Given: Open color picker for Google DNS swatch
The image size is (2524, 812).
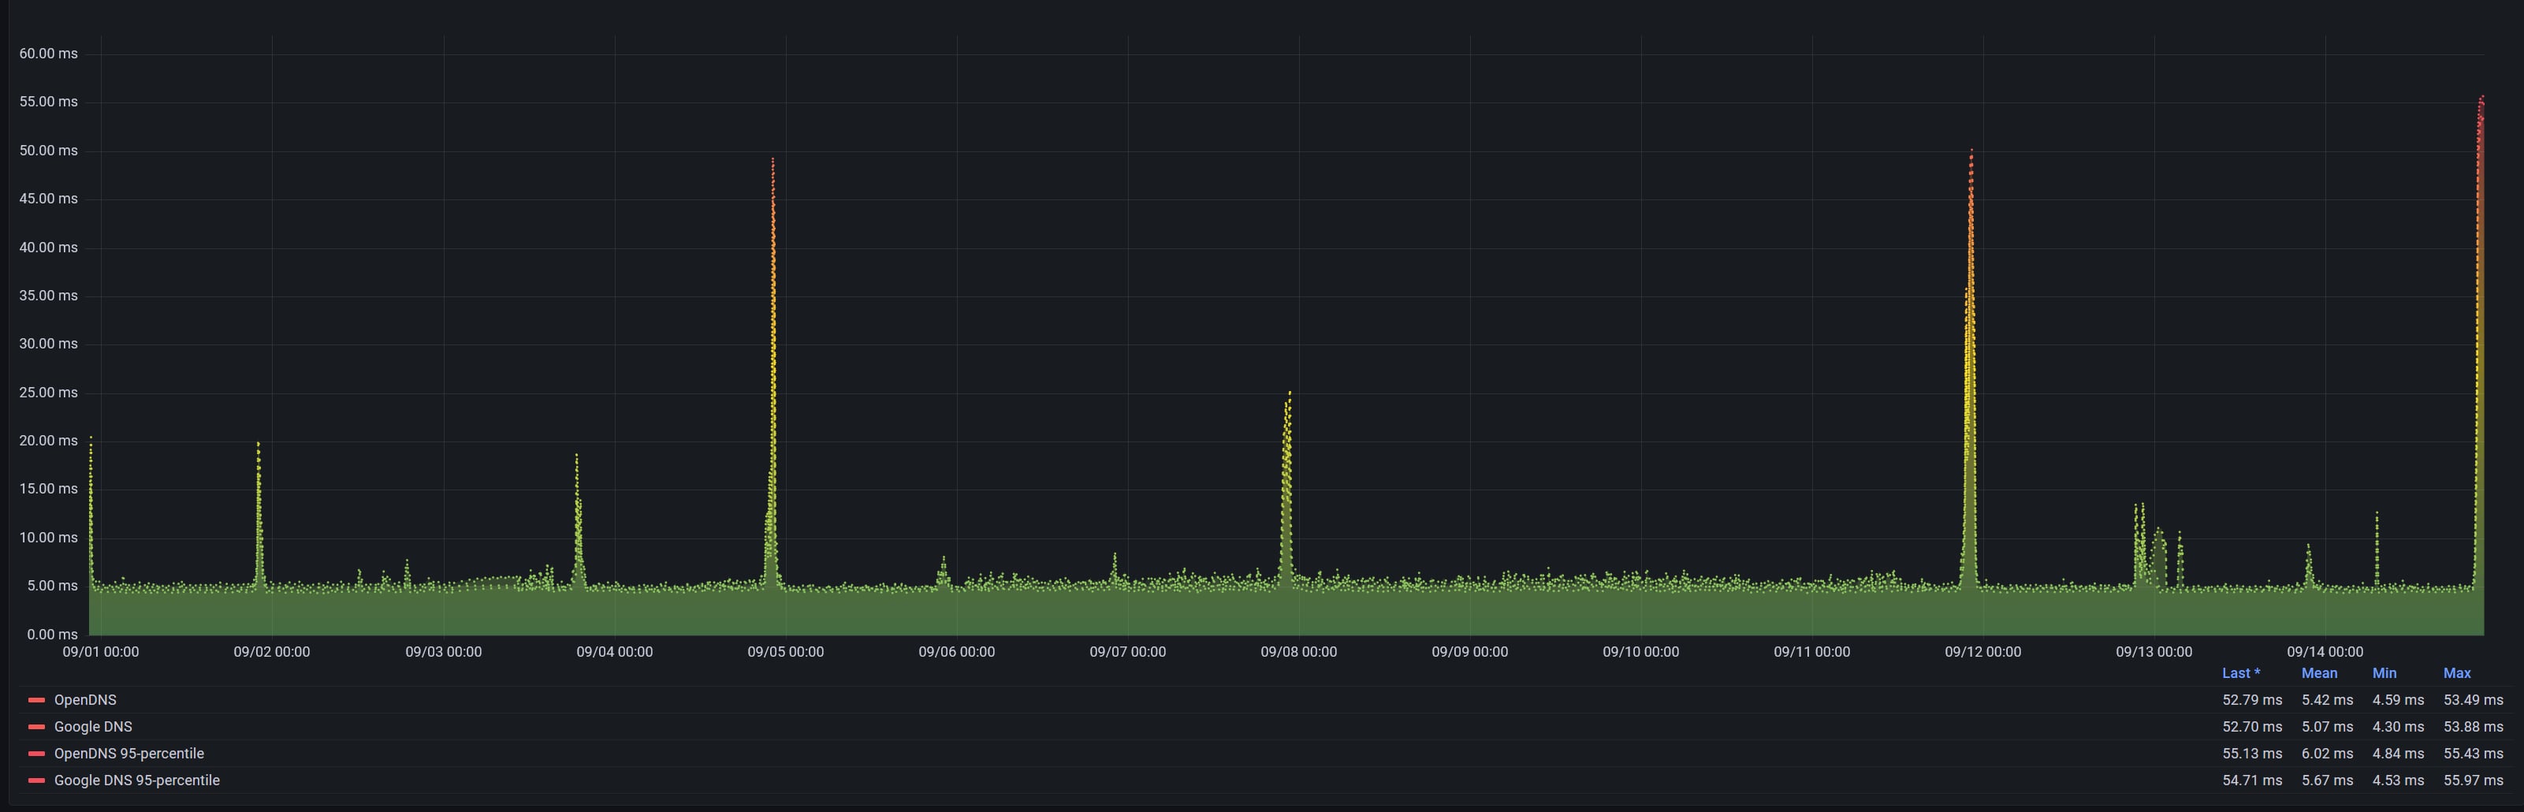Looking at the screenshot, I should pyautogui.click(x=37, y=726).
